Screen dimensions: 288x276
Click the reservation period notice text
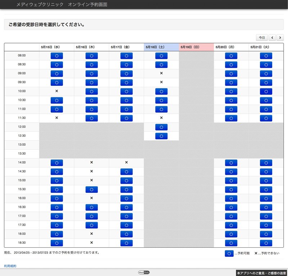point(52,253)
